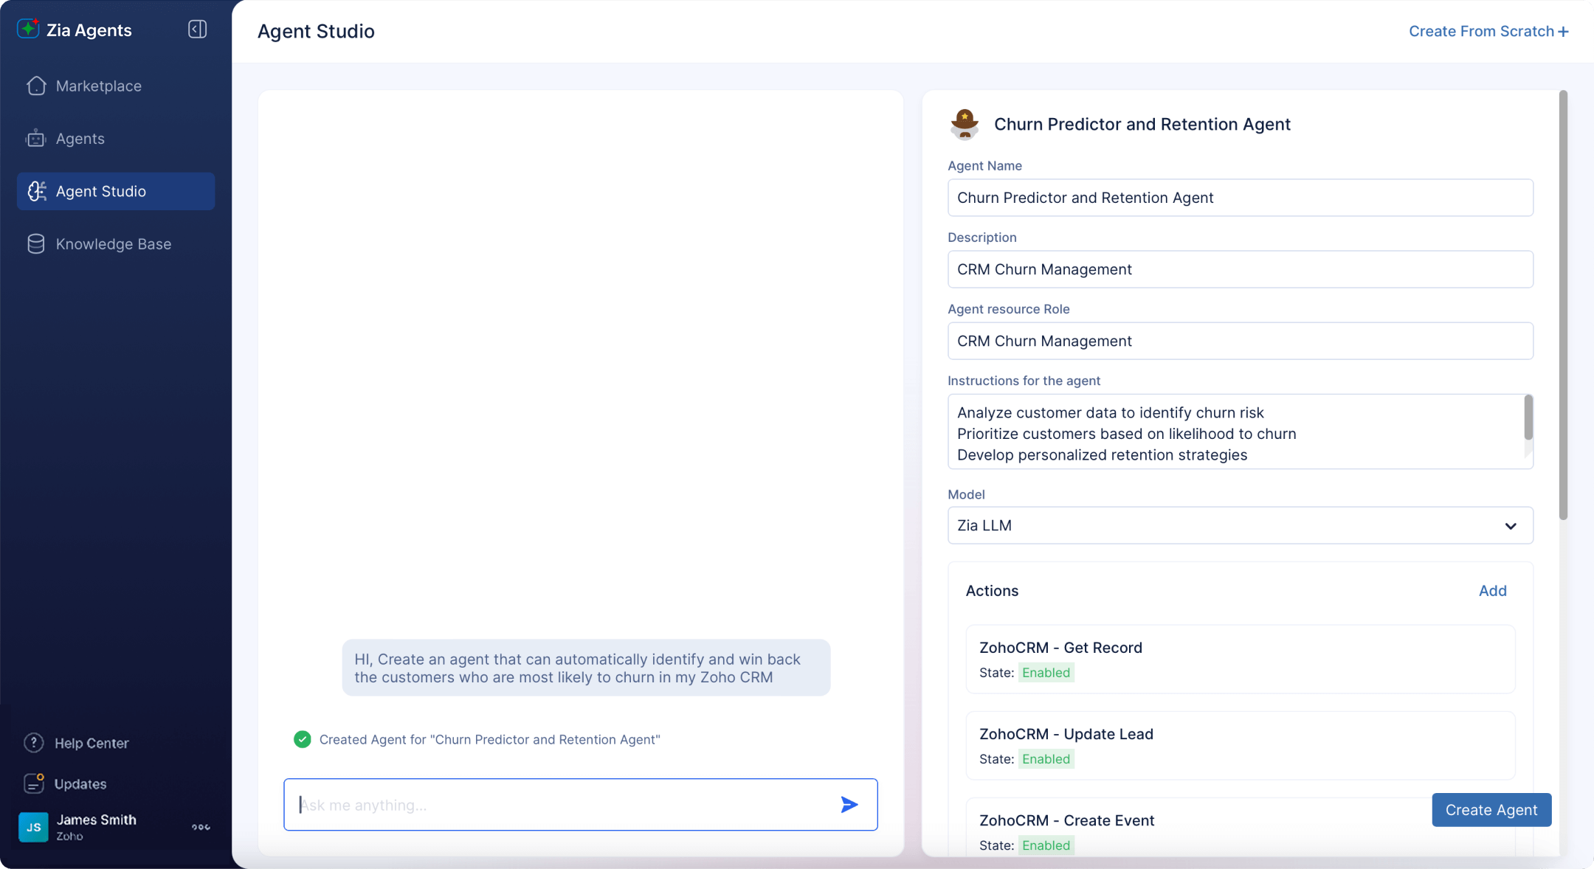Click the churn agent avatar image

[965, 124]
